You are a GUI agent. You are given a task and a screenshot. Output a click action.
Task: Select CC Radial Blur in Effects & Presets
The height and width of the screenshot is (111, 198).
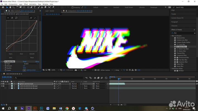tap(182, 47)
